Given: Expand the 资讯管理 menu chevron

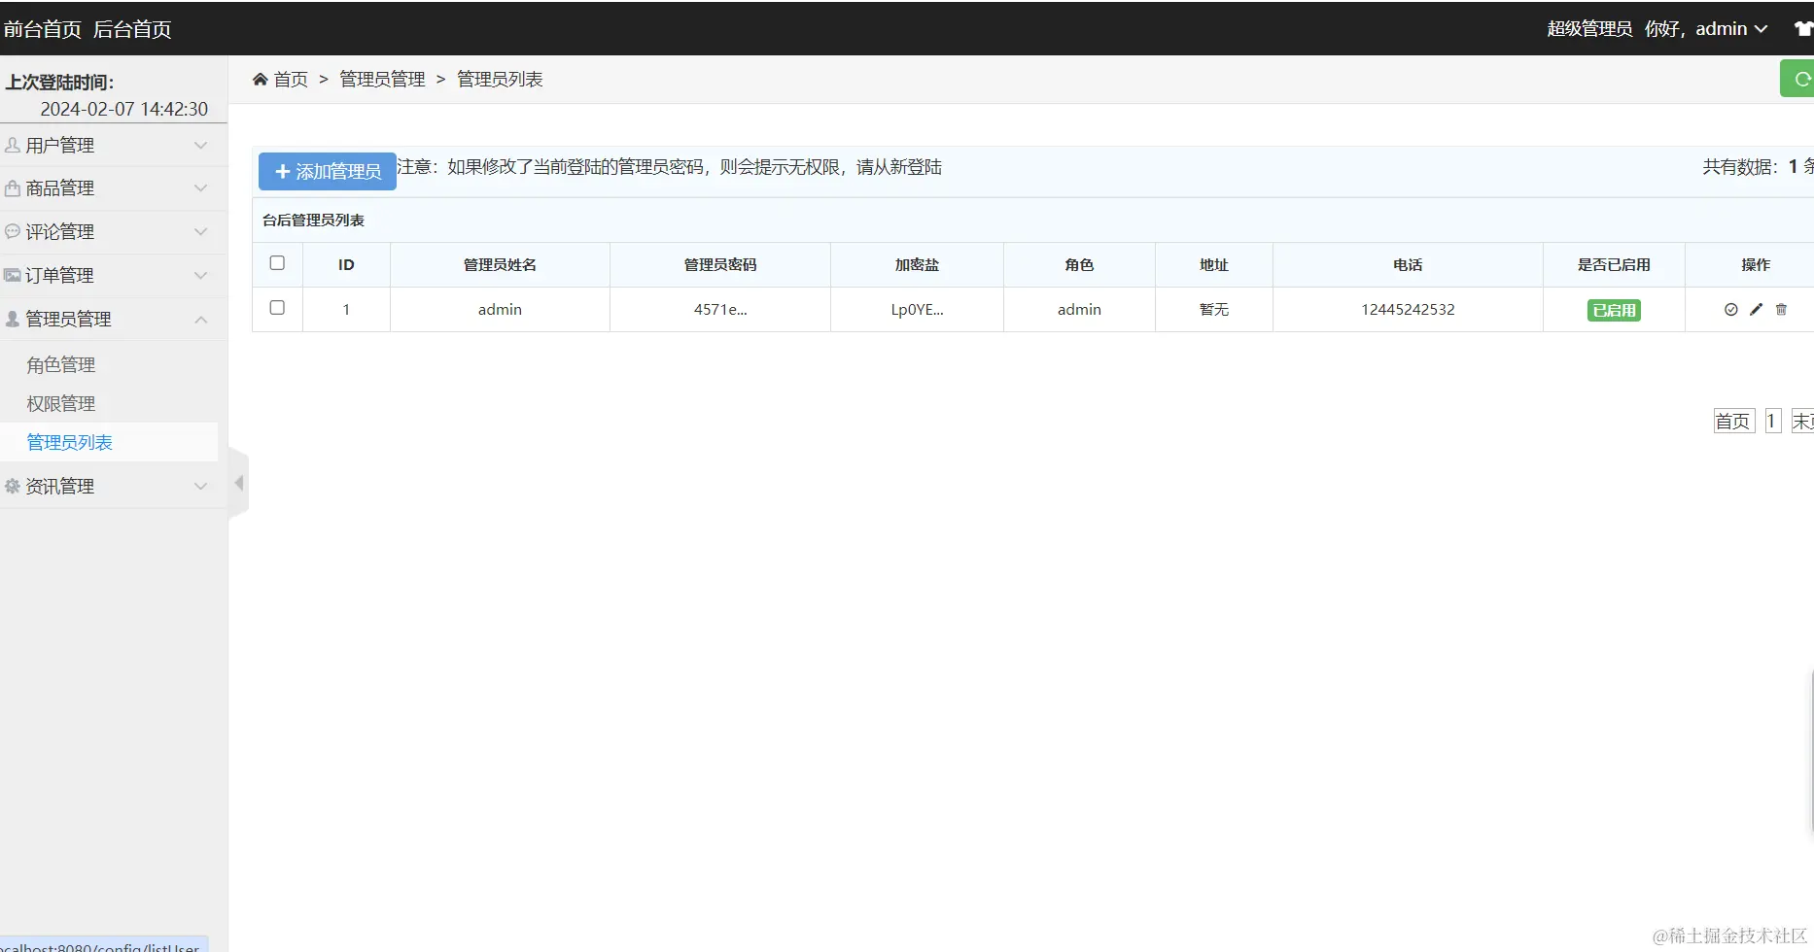Looking at the screenshot, I should pyautogui.click(x=201, y=487).
